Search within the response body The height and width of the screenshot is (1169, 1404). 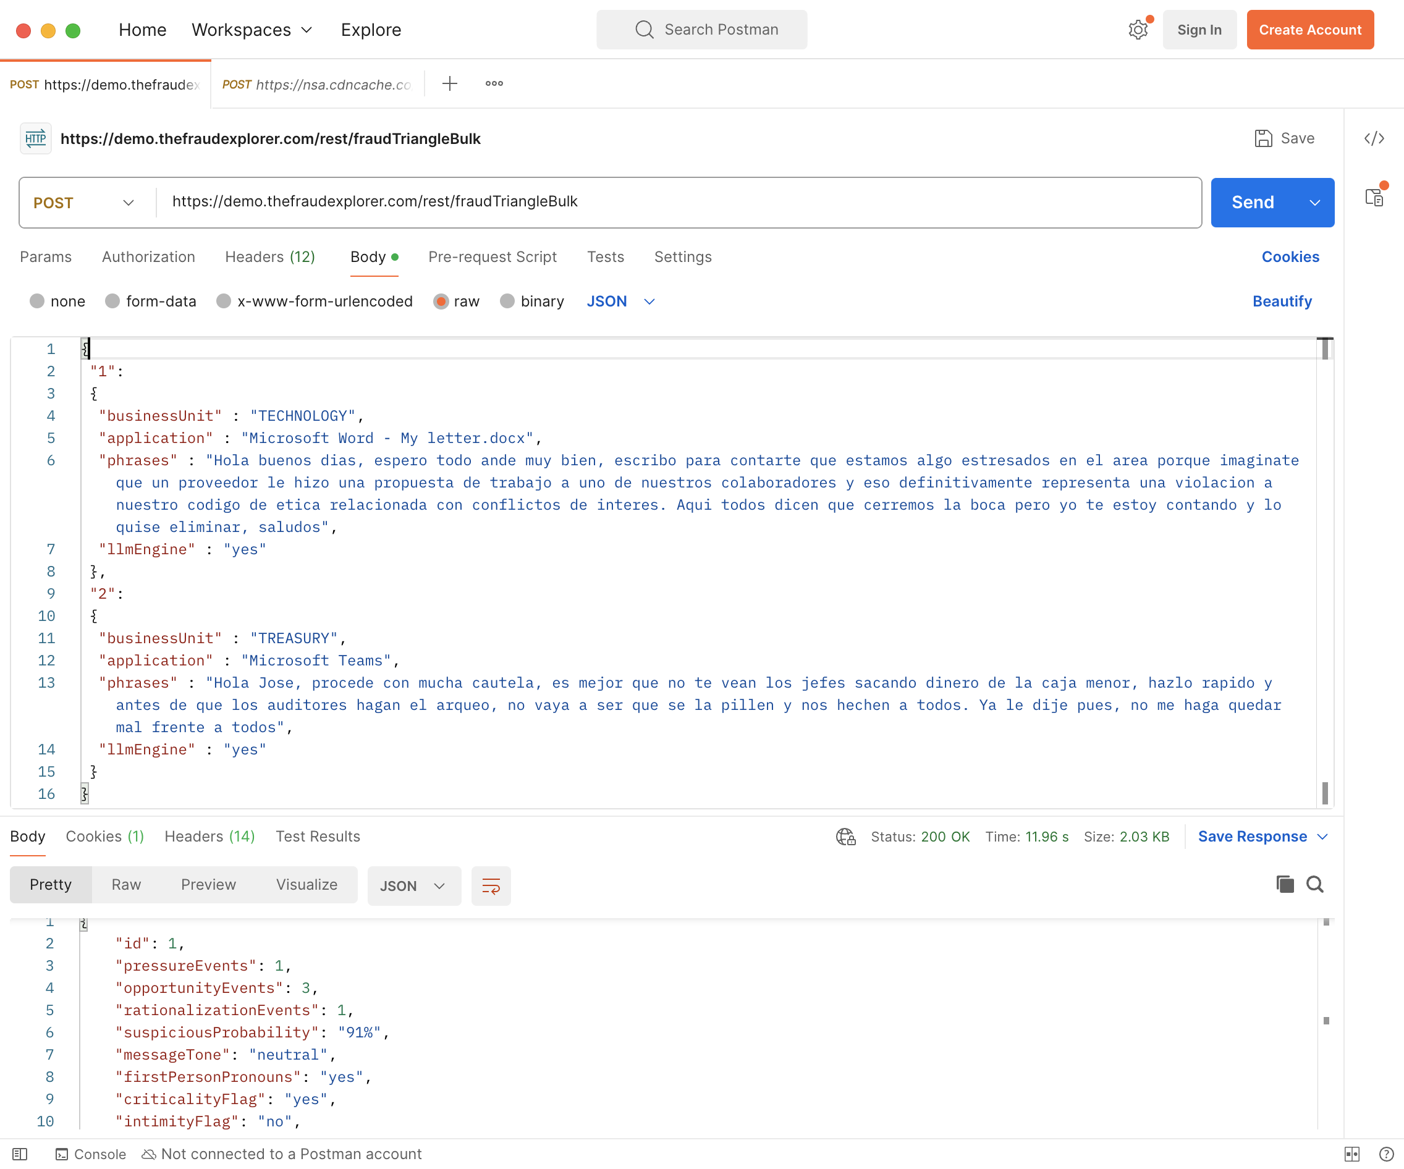coord(1314,884)
